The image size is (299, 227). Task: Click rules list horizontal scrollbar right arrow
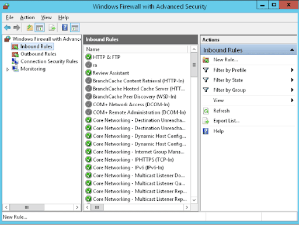tap(187, 207)
